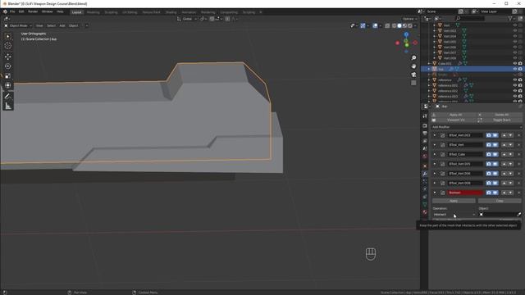525x295 pixels.
Task: Switch to Modeling workspace tab
Action: [93, 12]
